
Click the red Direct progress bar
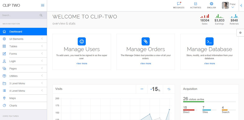[189, 110]
